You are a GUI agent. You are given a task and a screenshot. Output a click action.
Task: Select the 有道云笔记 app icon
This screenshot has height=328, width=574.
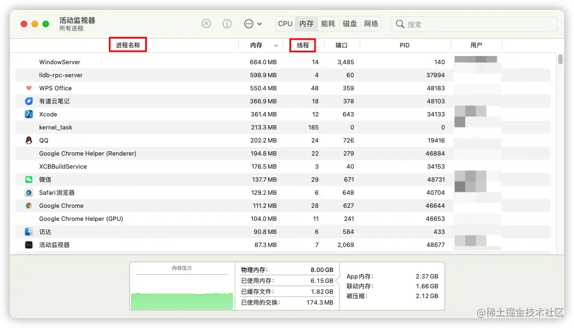click(29, 101)
